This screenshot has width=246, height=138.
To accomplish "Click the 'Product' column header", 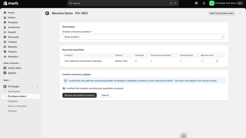I will coord(68,55).
